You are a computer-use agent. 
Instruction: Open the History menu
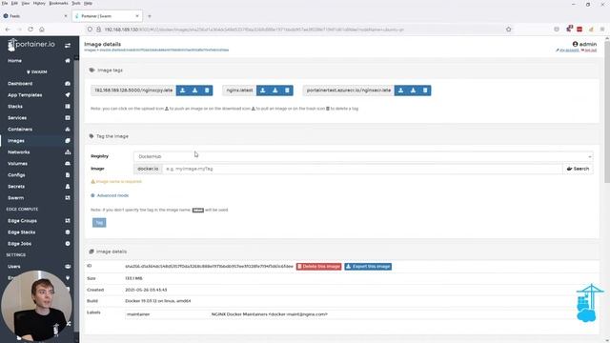39,3
